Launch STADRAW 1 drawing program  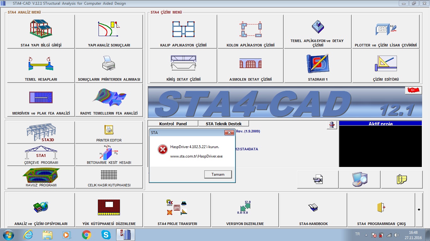click(318, 66)
